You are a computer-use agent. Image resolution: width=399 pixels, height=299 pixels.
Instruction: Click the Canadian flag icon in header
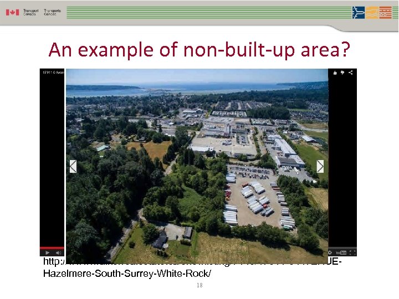(x=12, y=12)
